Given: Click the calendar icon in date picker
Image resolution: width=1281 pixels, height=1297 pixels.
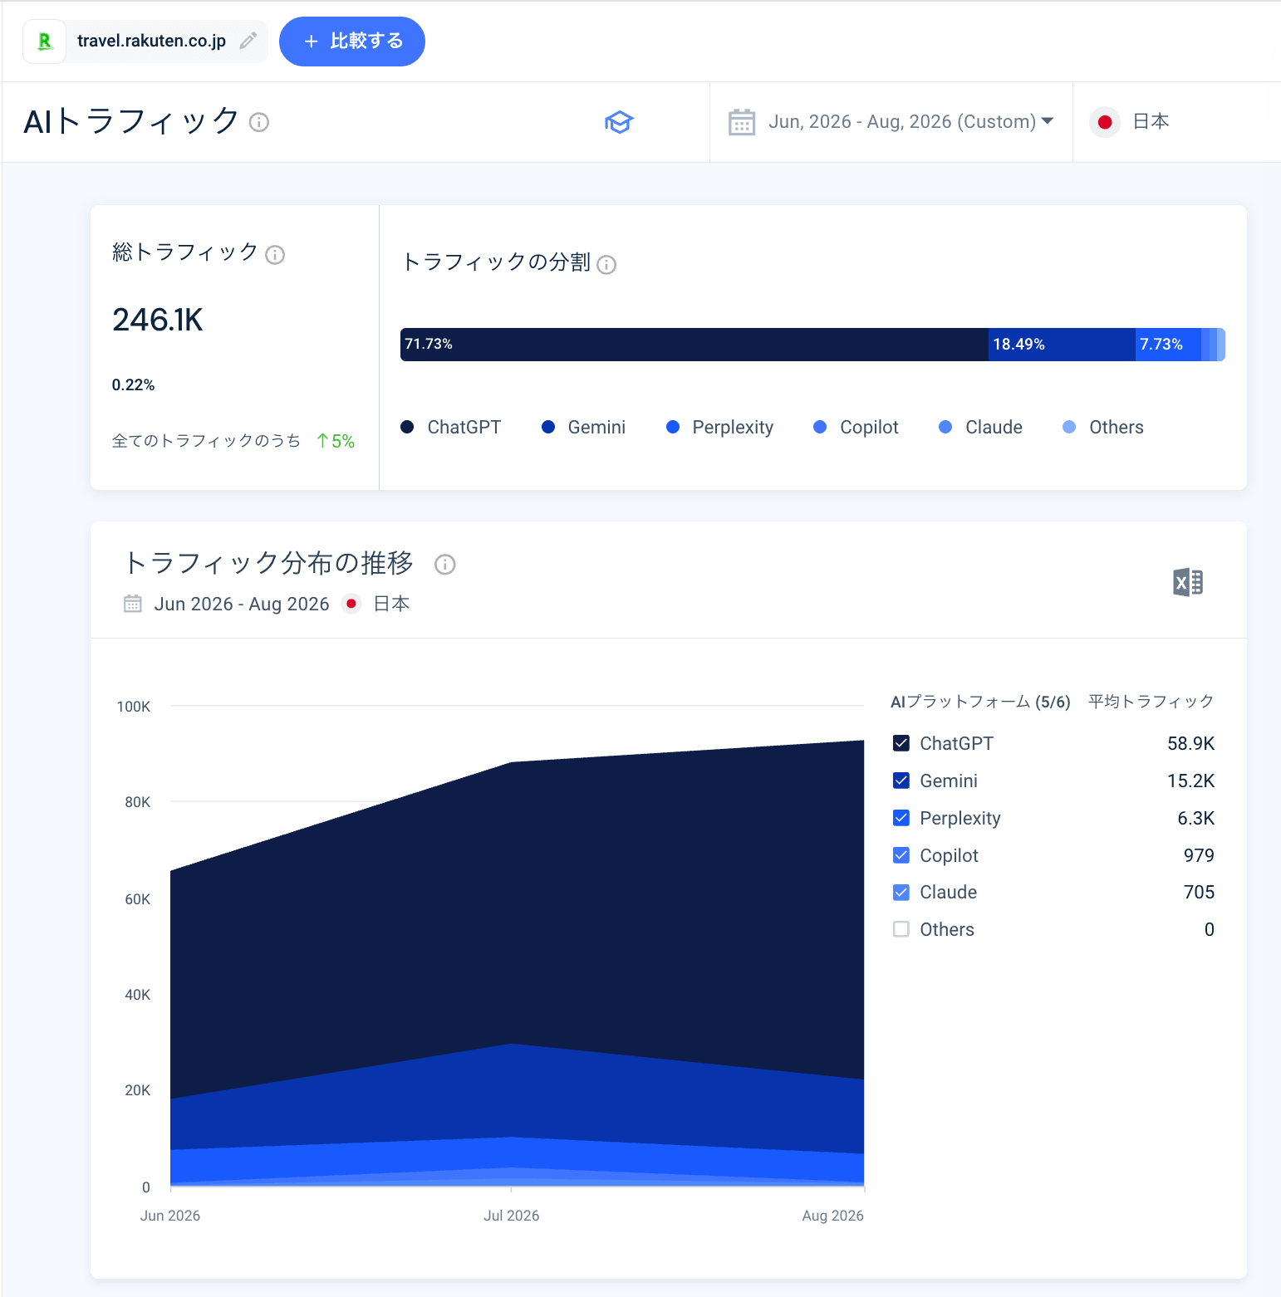Looking at the screenshot, I should pos(742,122).
